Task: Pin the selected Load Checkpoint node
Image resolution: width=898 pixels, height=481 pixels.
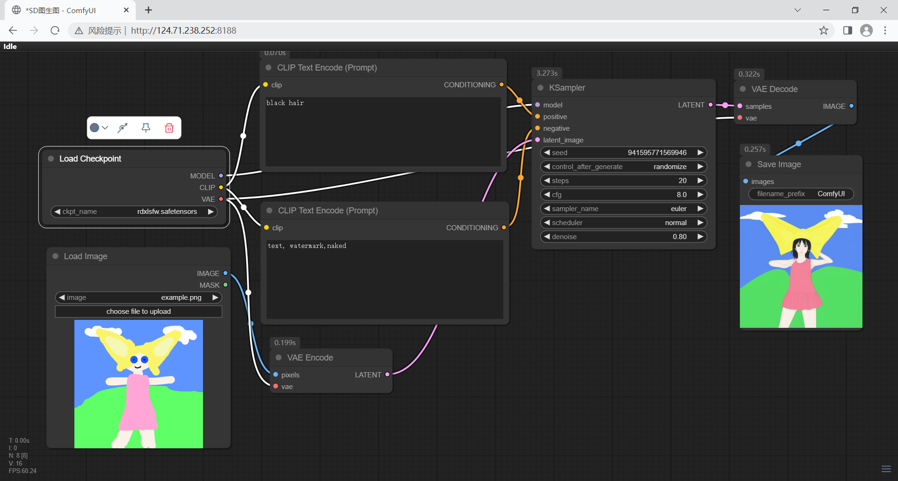Action: [146, 128]
